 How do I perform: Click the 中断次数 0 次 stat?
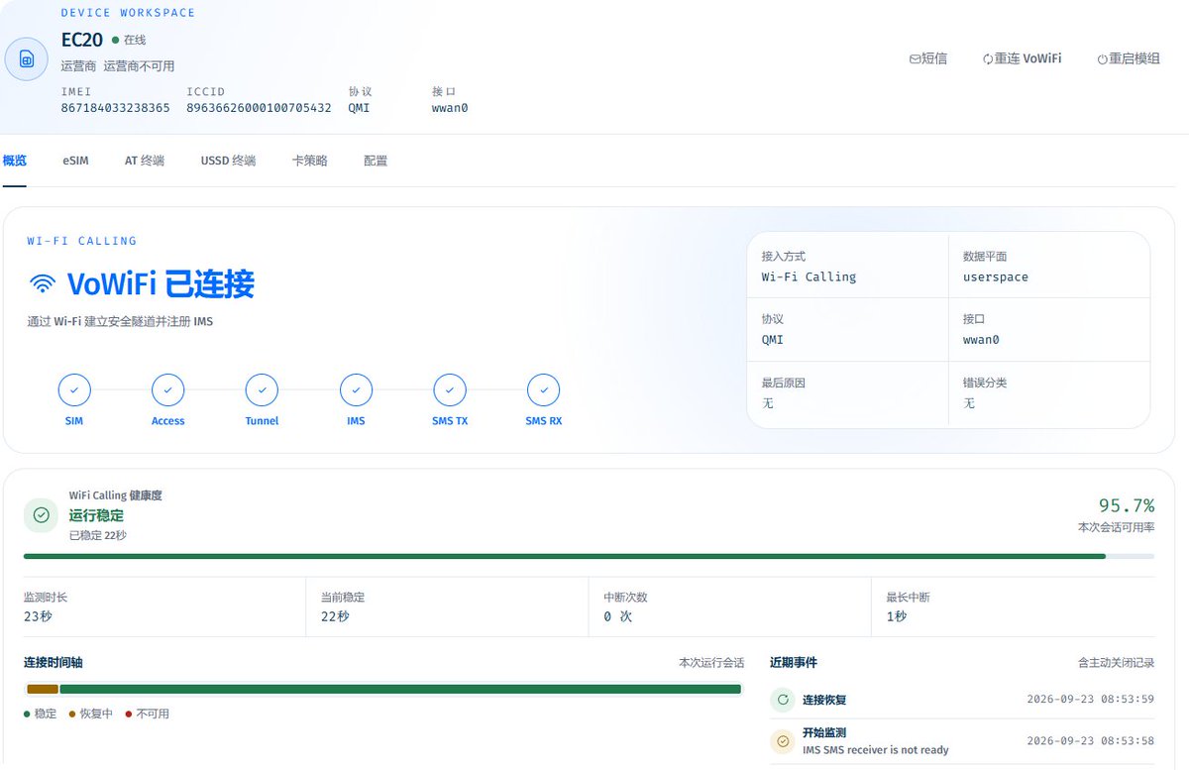pos(730,606)
